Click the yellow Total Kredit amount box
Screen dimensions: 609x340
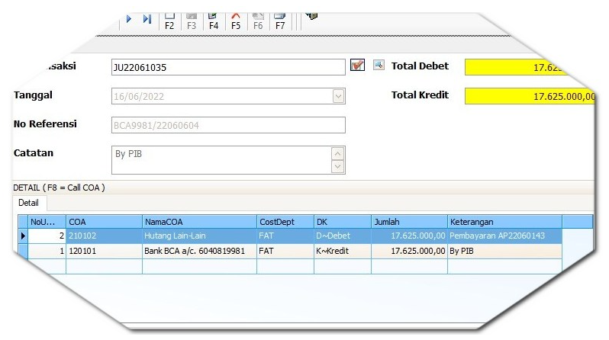530,96
